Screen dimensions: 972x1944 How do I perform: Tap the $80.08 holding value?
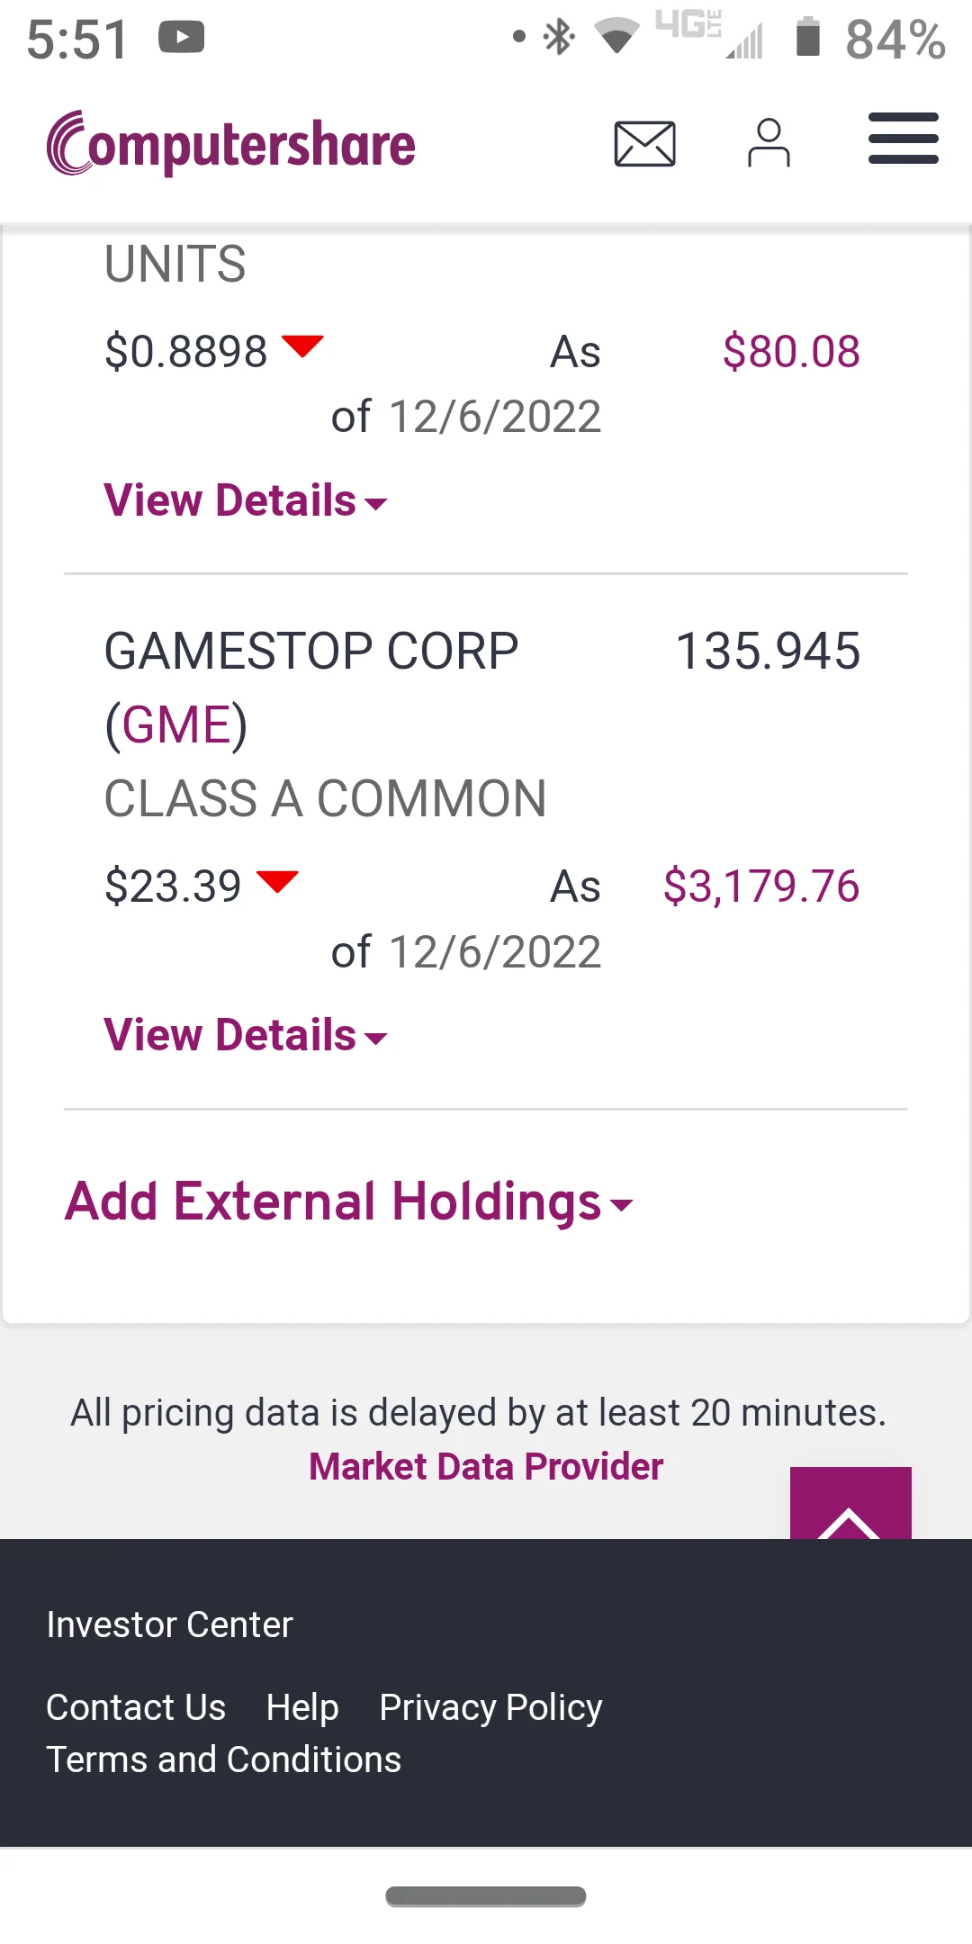(x=791, y=352)
